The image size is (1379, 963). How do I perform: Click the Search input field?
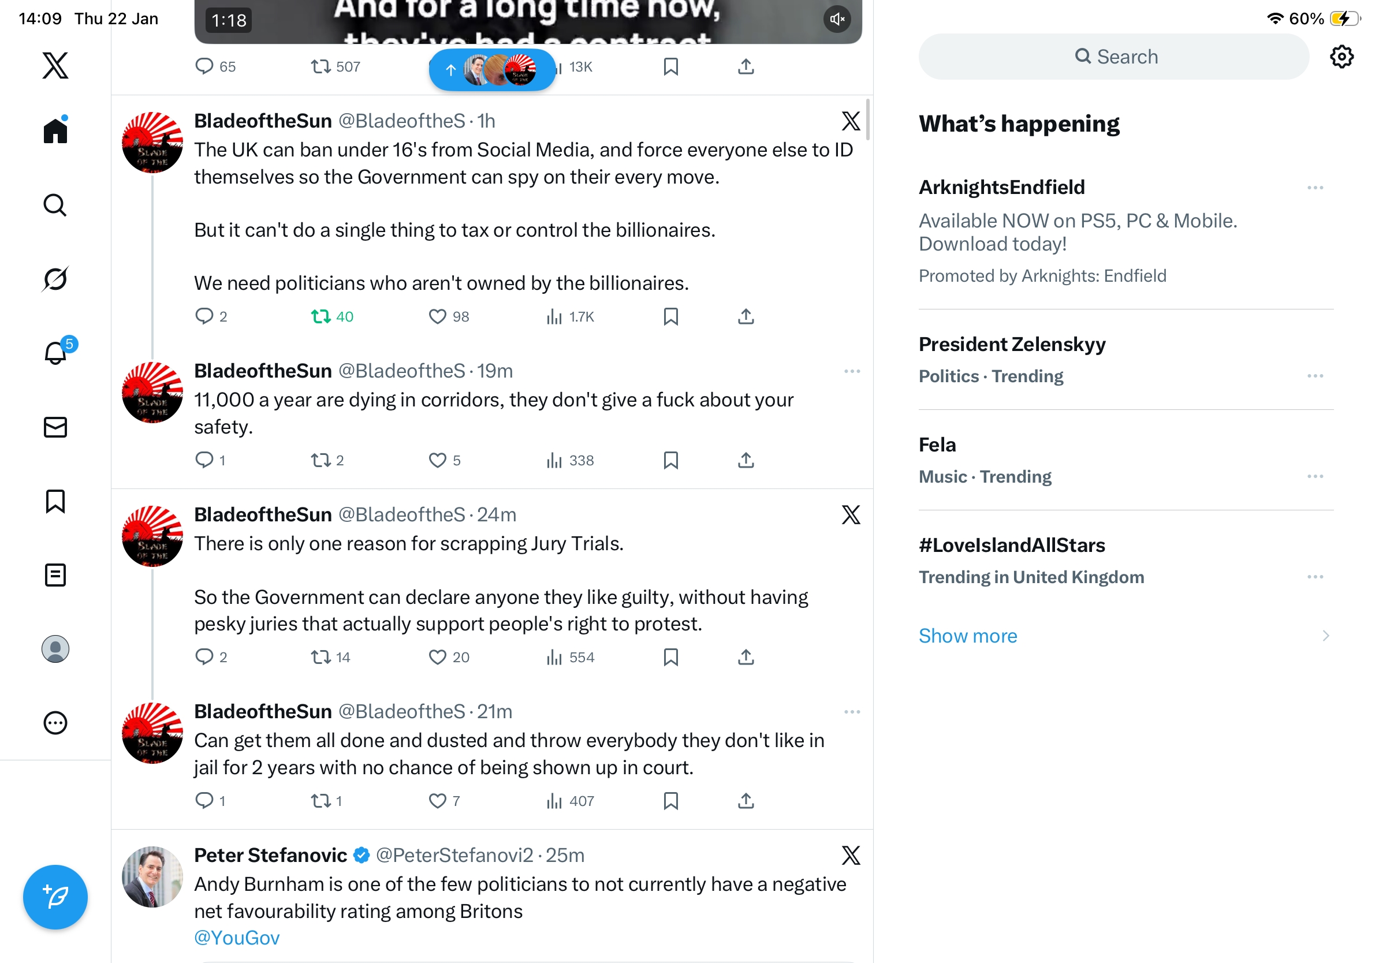[x=1113, y=57]
